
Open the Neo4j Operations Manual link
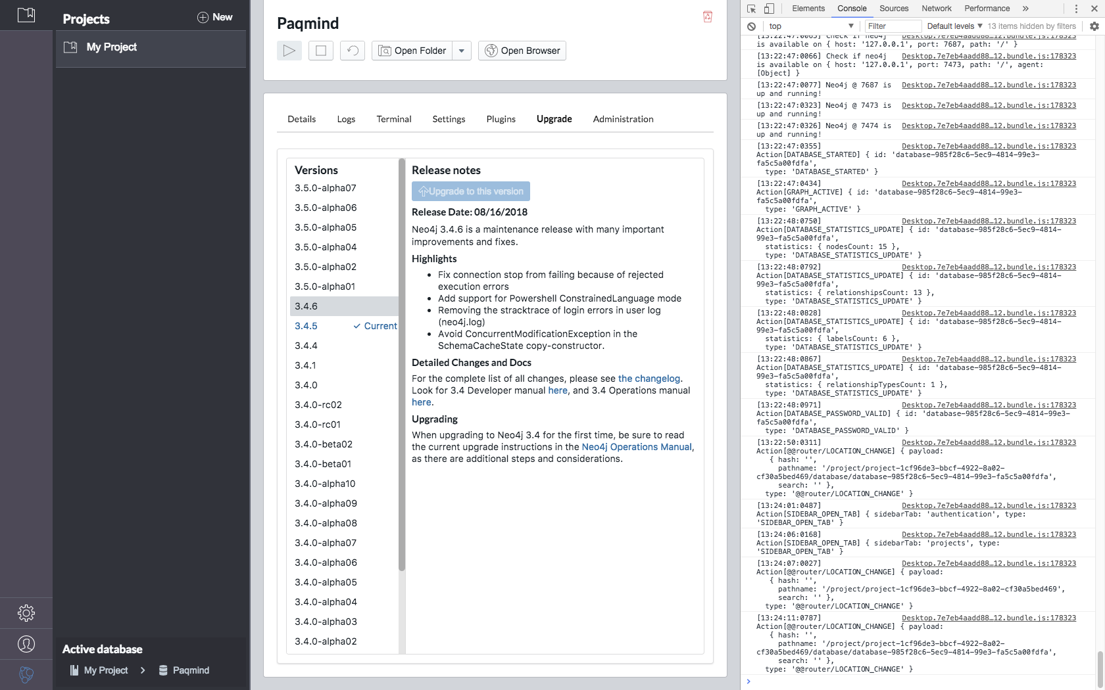637,447
